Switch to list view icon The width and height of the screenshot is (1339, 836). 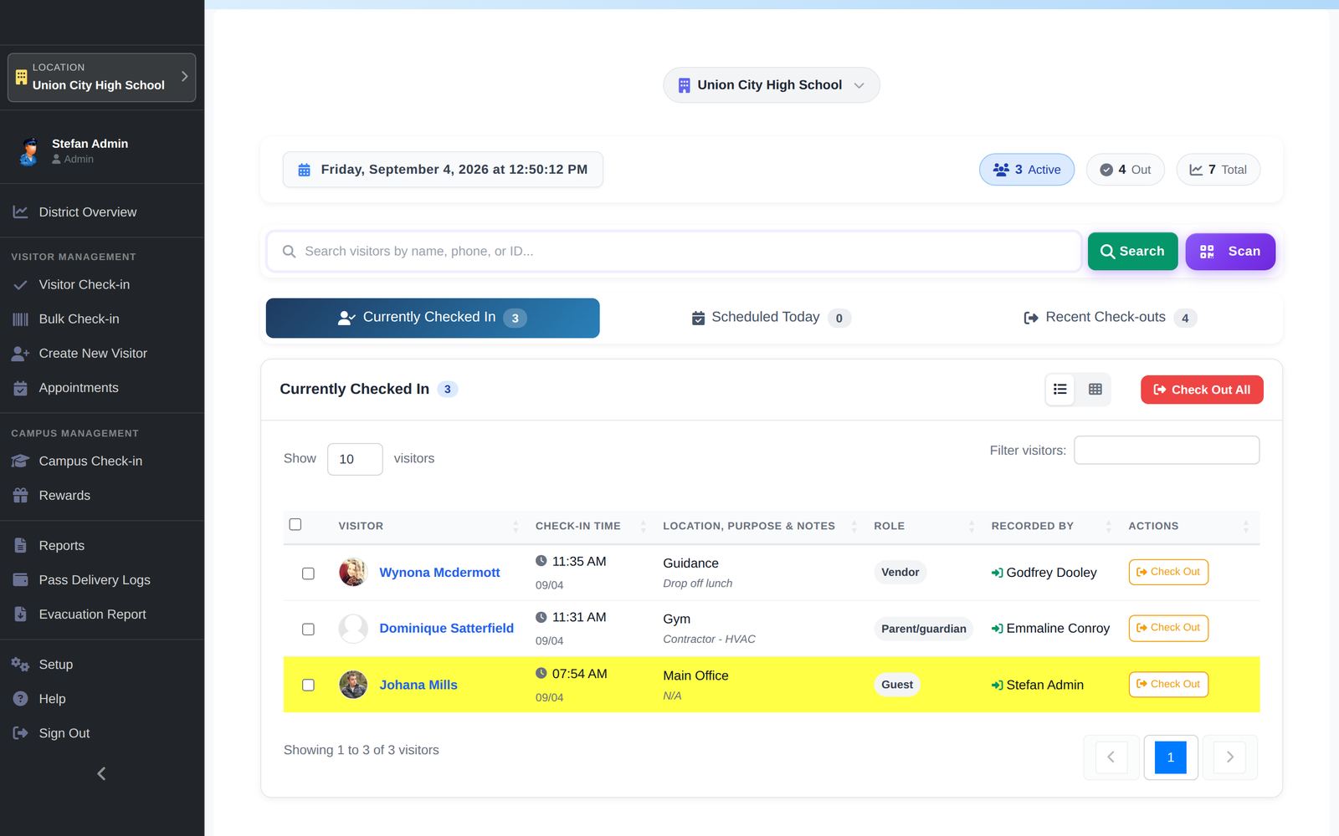[1060, 390]
